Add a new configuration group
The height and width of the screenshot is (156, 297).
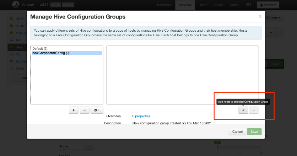pyautogui.click(x=73, y=110)
